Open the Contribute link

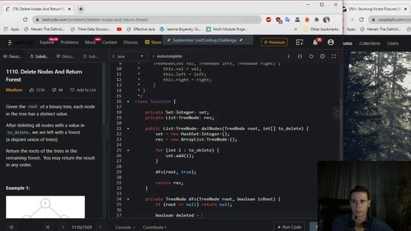[x=154, y=227]
